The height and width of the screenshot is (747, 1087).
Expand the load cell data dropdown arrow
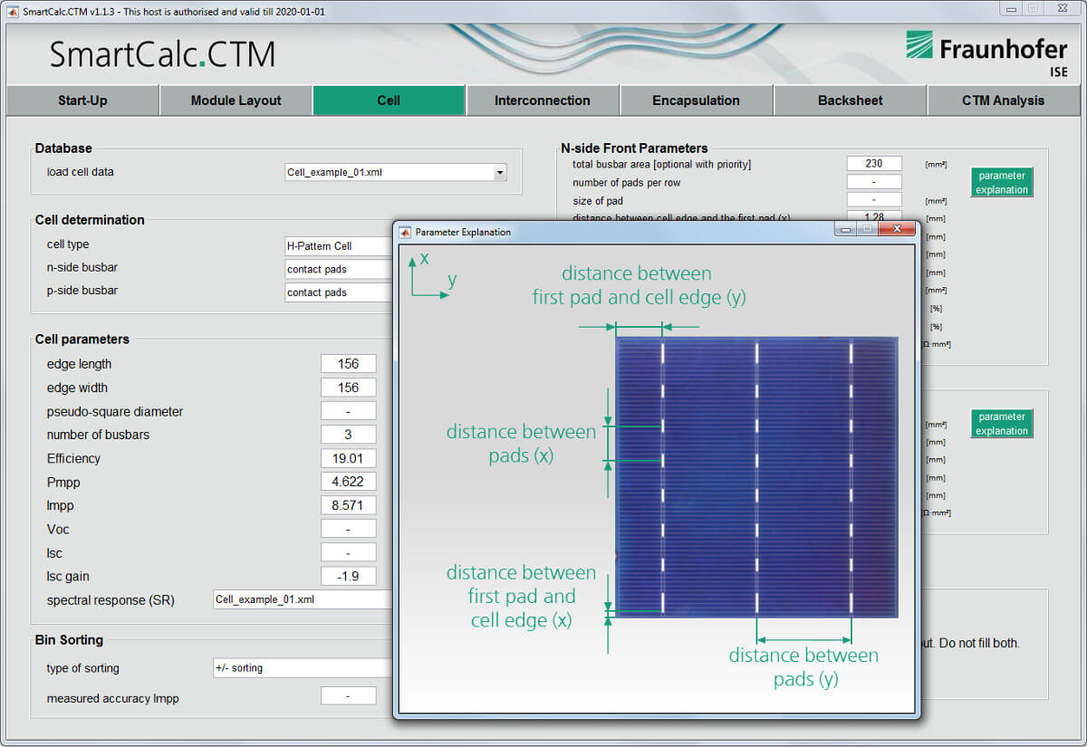point(499,172)
